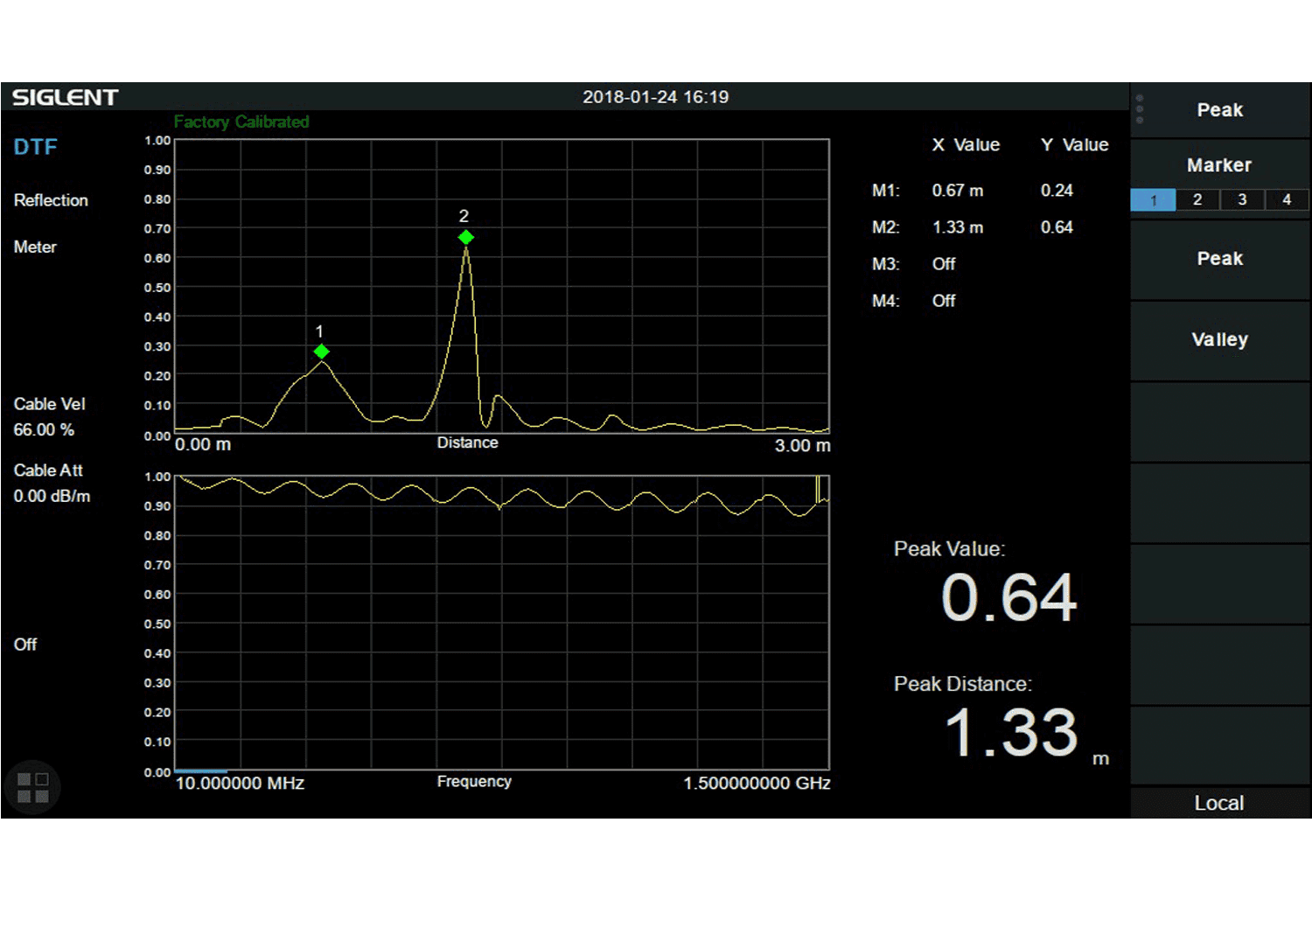
Task: Click the Factory Calibrated status text
Action: point(241,122)
